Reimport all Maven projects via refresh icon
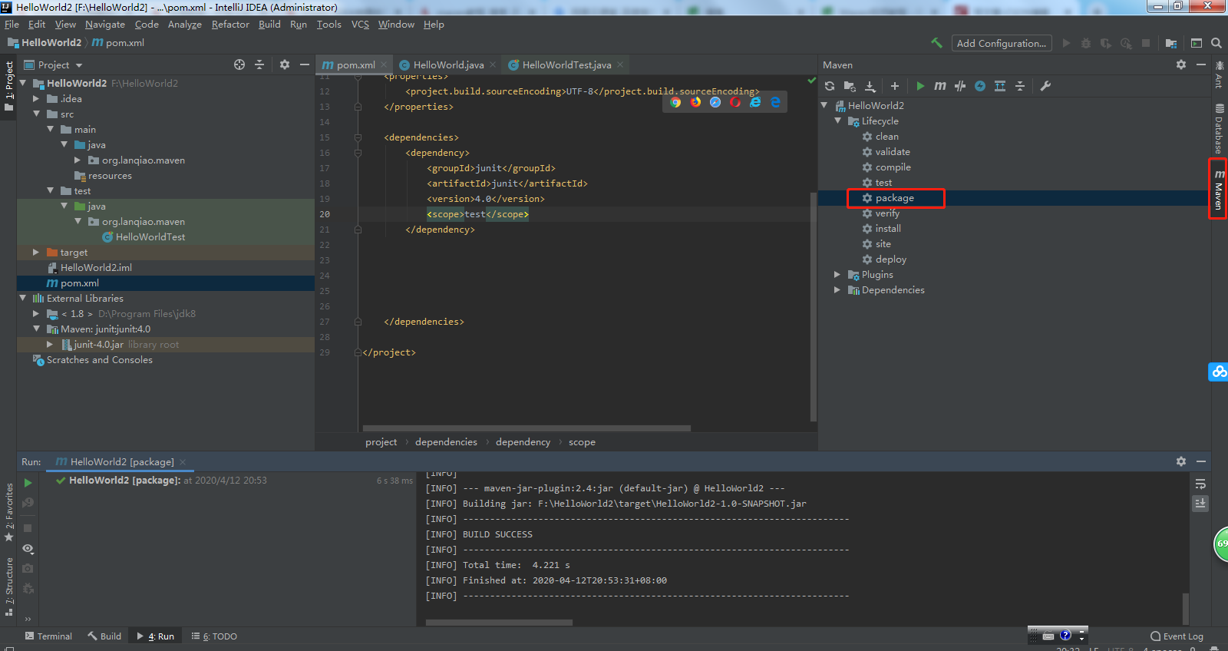 [830, 86]
